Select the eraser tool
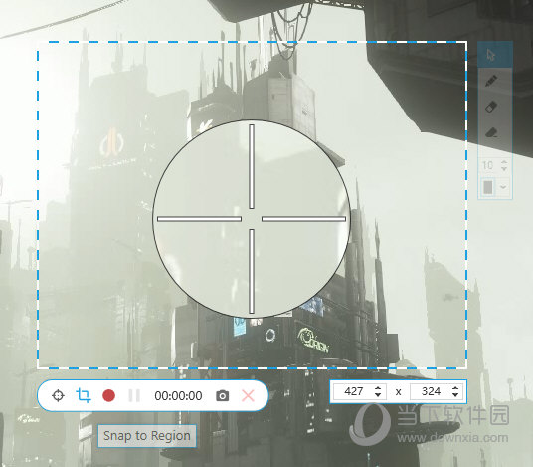 [x=490, y=107]
